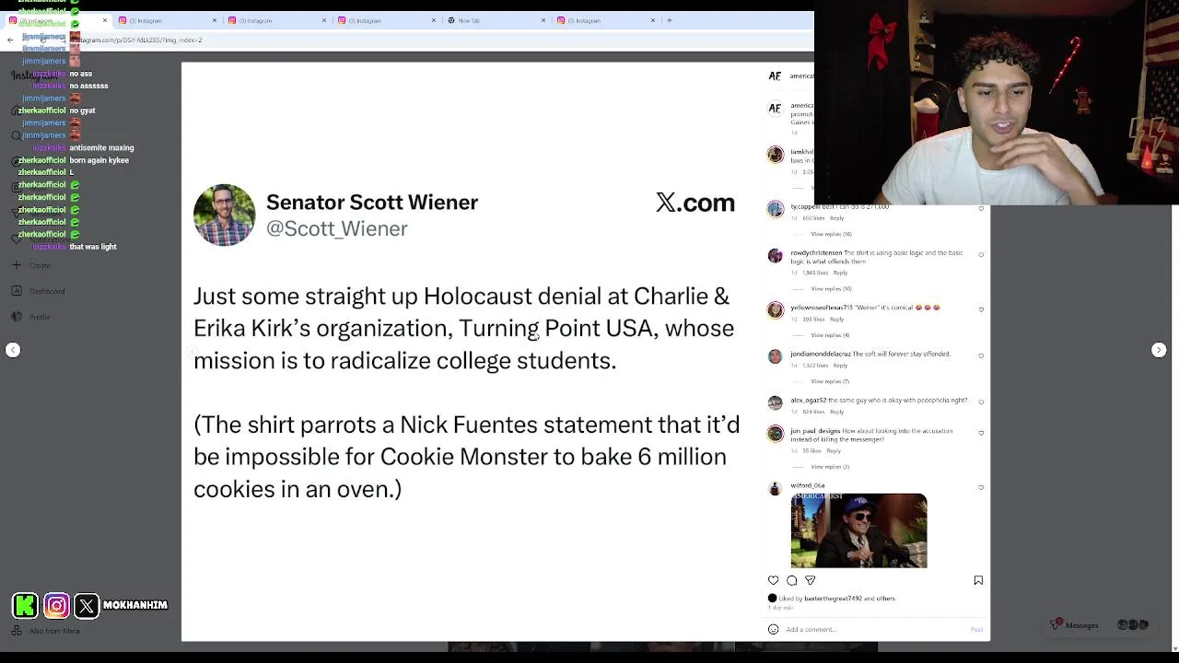The height and width of the screenshot is (663, 1179).
Task: Click the grouped avatars beside Messages
Action: [1132, 625]
